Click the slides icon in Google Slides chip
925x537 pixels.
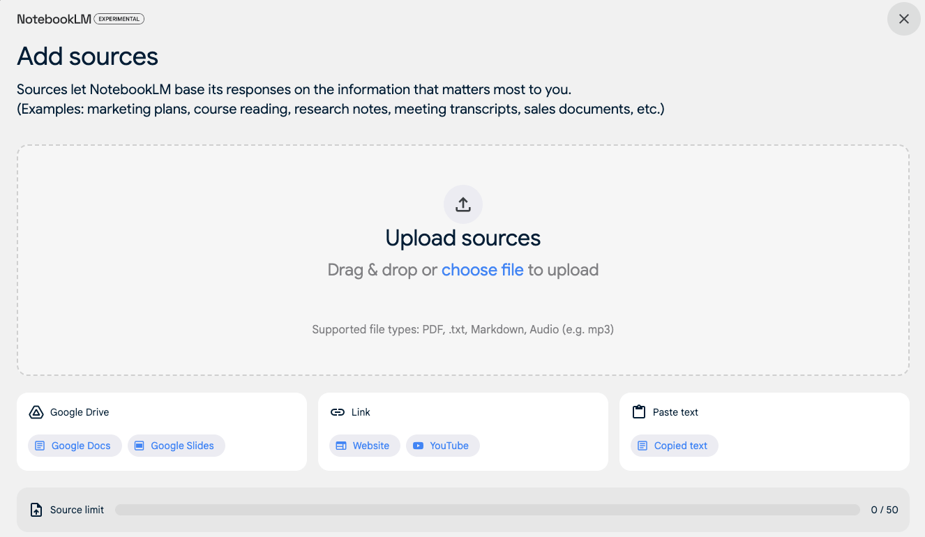click(140, 446)
